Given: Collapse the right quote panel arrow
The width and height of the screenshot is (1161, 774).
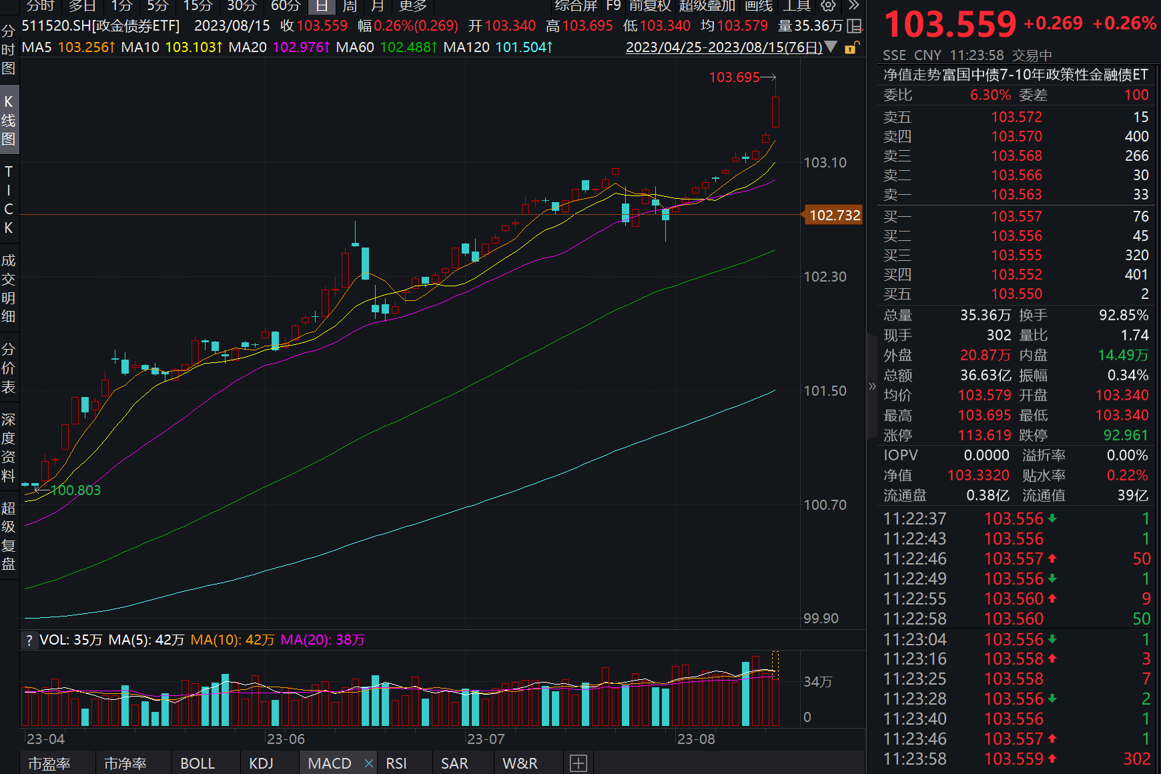Looking at the screenshot, I should point(871,386).
